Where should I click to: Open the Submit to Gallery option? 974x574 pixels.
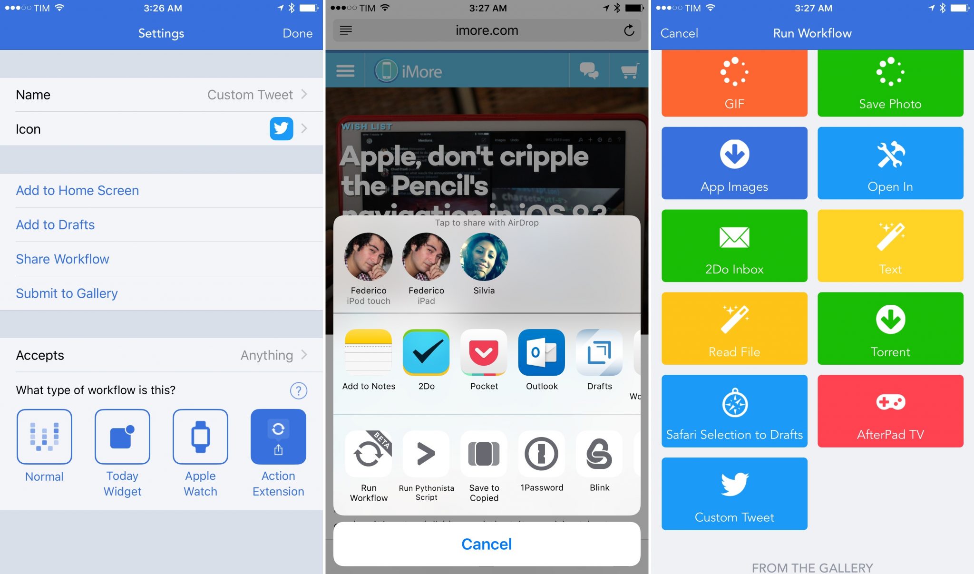(x=66, y=294)
